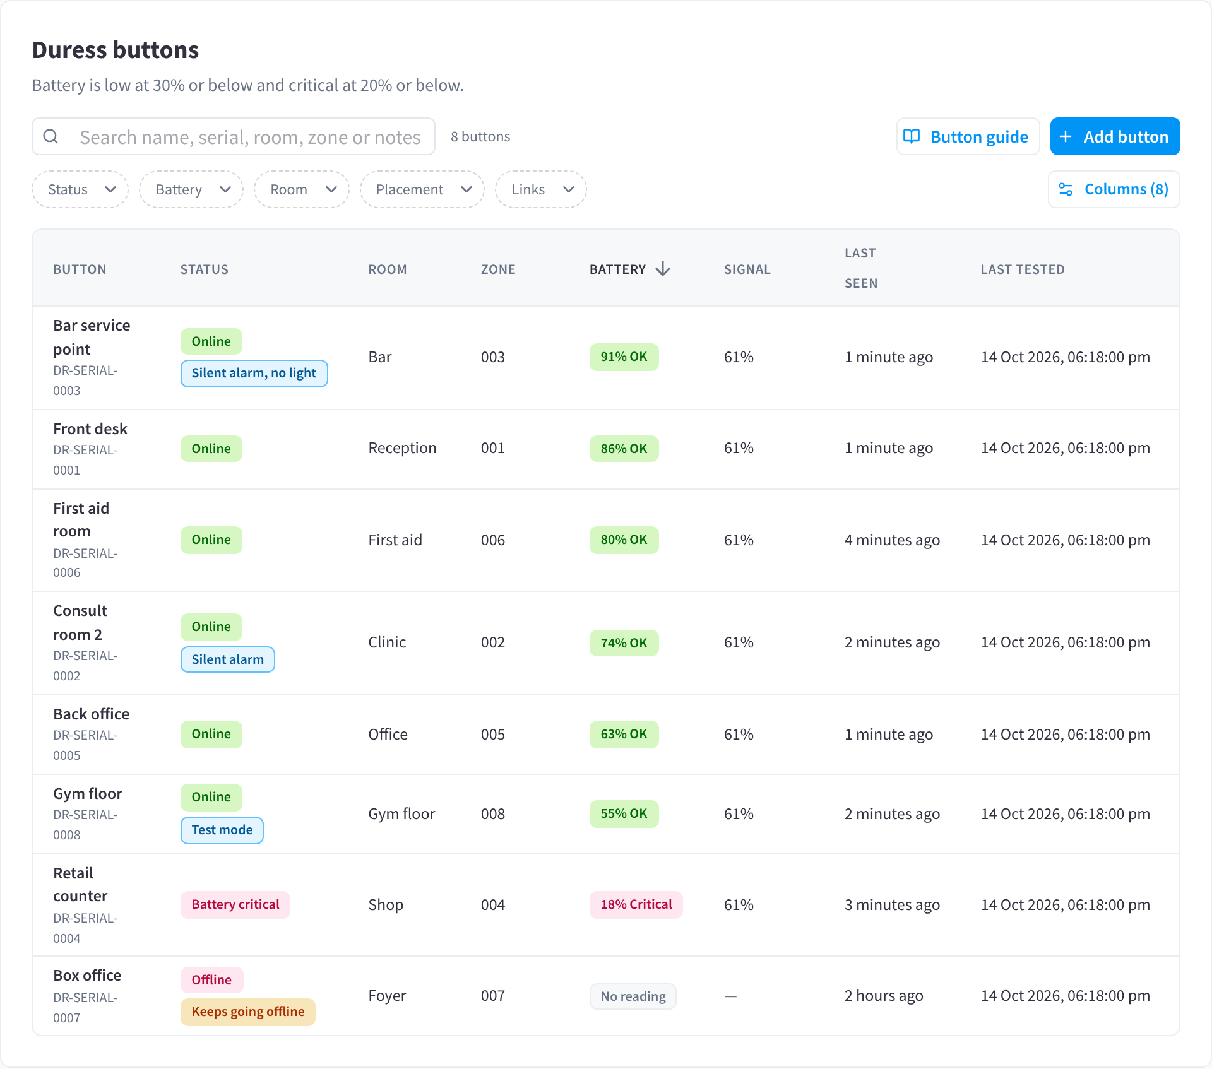Click the Battery column sort arrow
Image resolution: width=1212 pixels, height=1069 pixels.
tap(663, 269)
